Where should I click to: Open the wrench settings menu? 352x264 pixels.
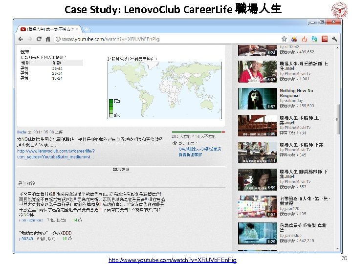coord(334,39)
